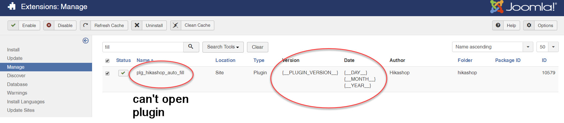Click the Refresh Cache arrow icon

pyautogui.click(x=85, y=25)
